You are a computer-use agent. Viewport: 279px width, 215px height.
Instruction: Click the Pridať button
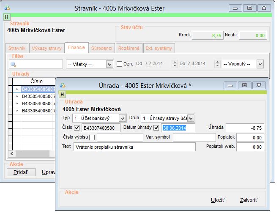pyautogui.click(x=20, y=172)
